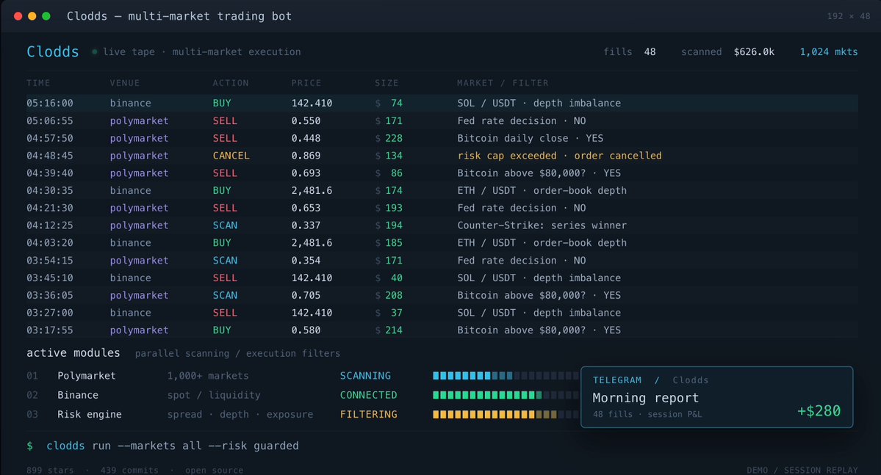Minimize the window using the yellow button
Image resolution: width=881 pixels, height=475 pixels.
32,16
